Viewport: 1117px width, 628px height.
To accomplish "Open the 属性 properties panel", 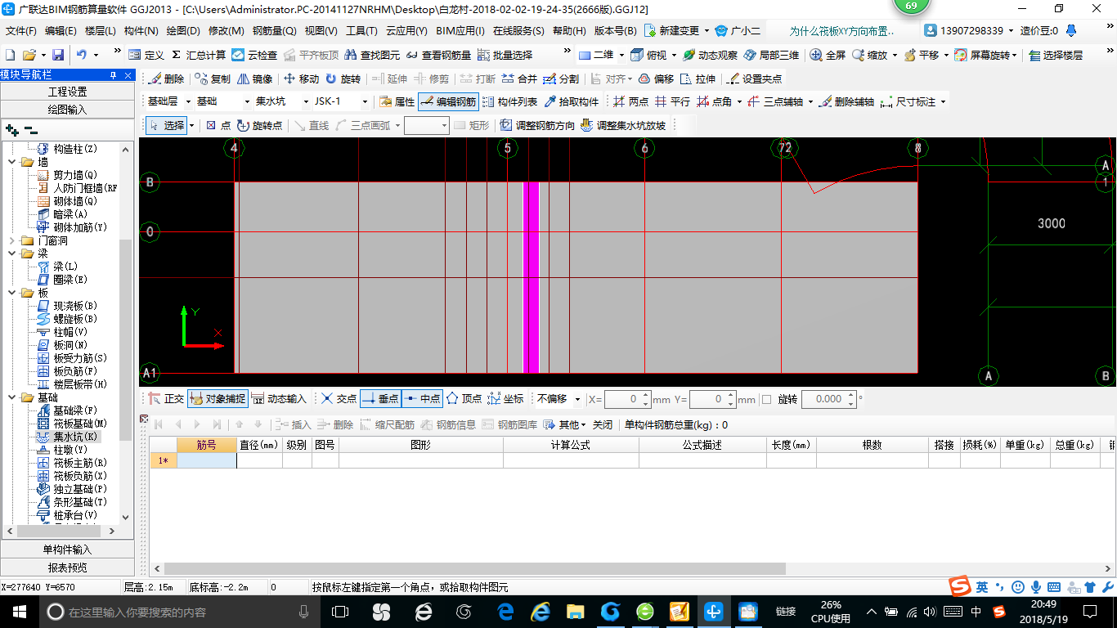I will click(x=397, y=101).
